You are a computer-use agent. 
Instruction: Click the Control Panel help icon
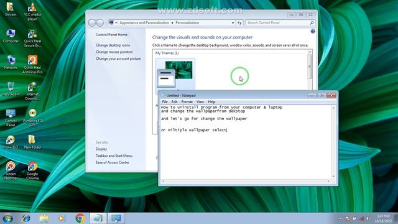(313, 31)
